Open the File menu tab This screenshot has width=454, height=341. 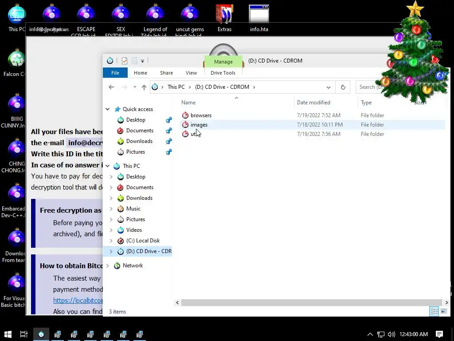point(115,73)
